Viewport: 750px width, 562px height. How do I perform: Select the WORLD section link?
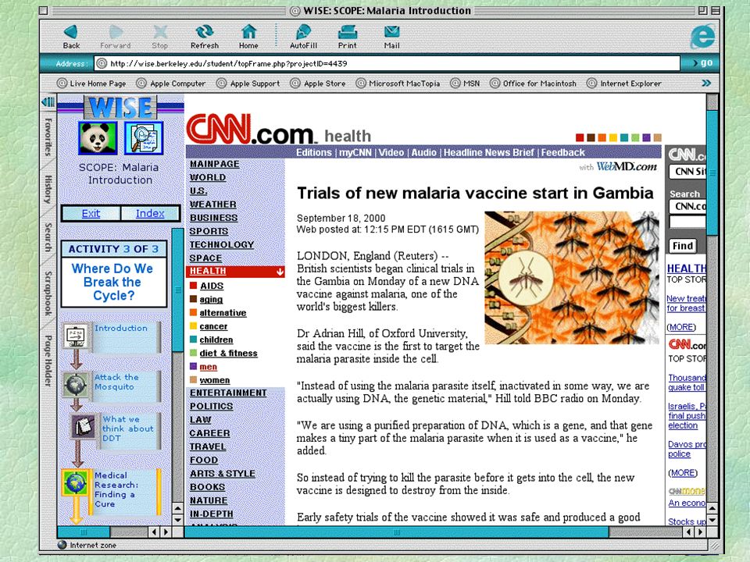[x=208, y=177]
